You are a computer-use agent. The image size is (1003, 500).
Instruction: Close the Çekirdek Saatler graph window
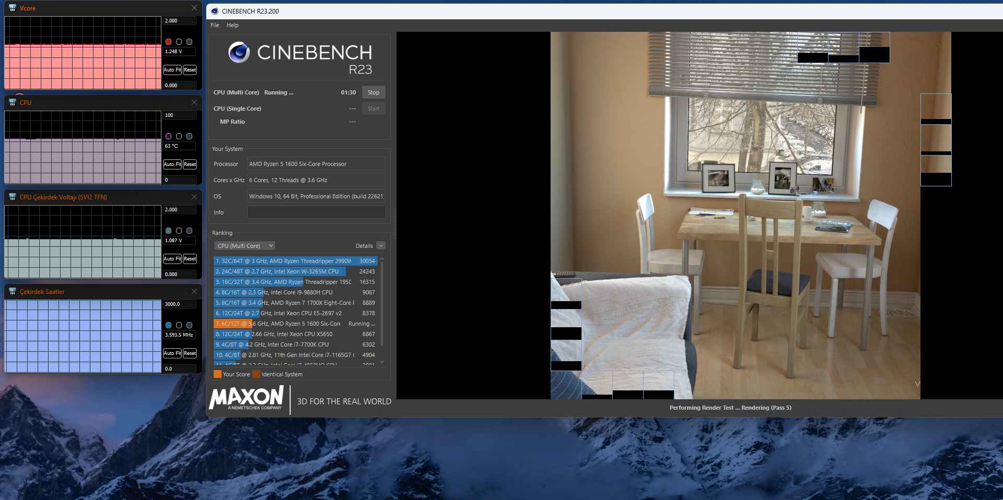coord(194,291)
